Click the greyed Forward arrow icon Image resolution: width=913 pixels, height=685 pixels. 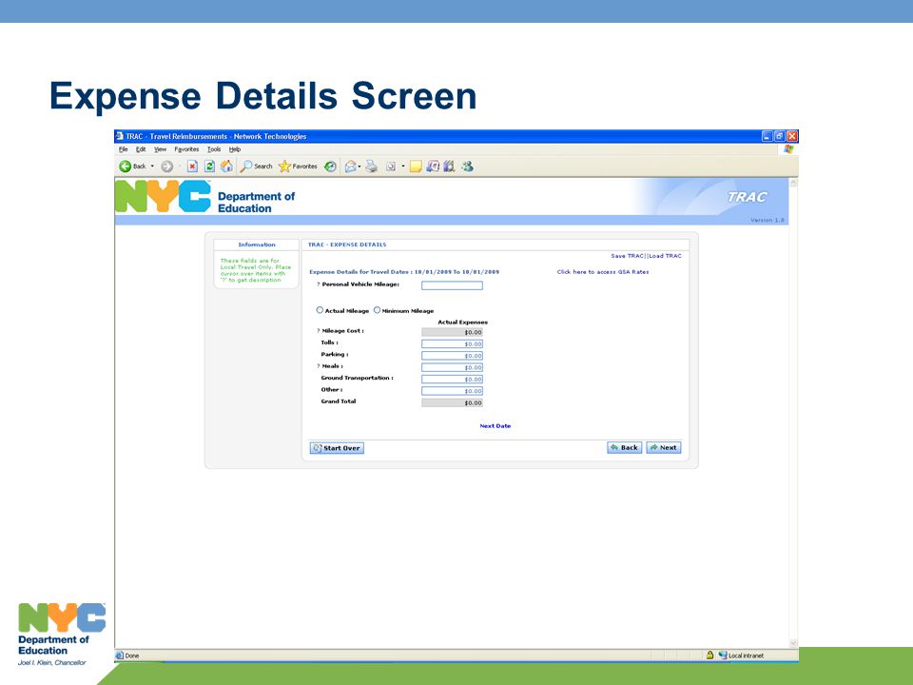click(167, 166)
